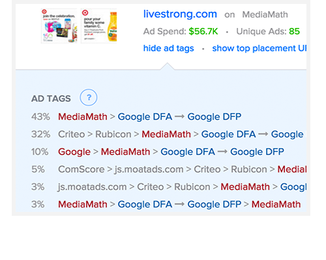This screenshot has width=326, height=260.
Task: Select ComScore in the 5% row
Action: coord(81,170)
